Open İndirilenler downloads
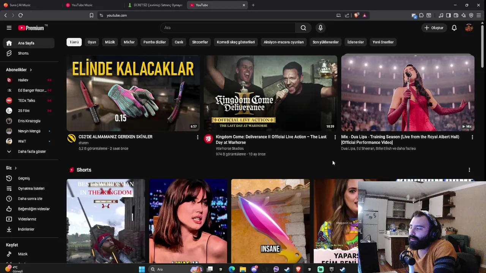The image size is (486, 273). pyautogui.click(x=29, y=229)
